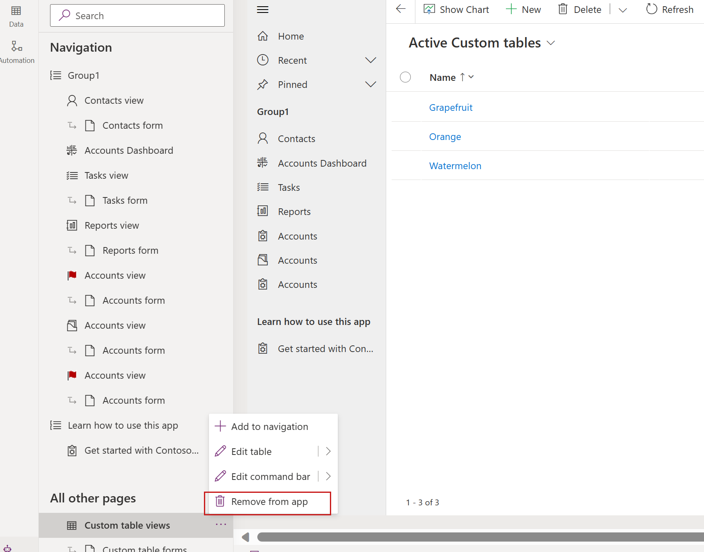Expand the Pinned section chevron
704x552 pixels.
370,85
